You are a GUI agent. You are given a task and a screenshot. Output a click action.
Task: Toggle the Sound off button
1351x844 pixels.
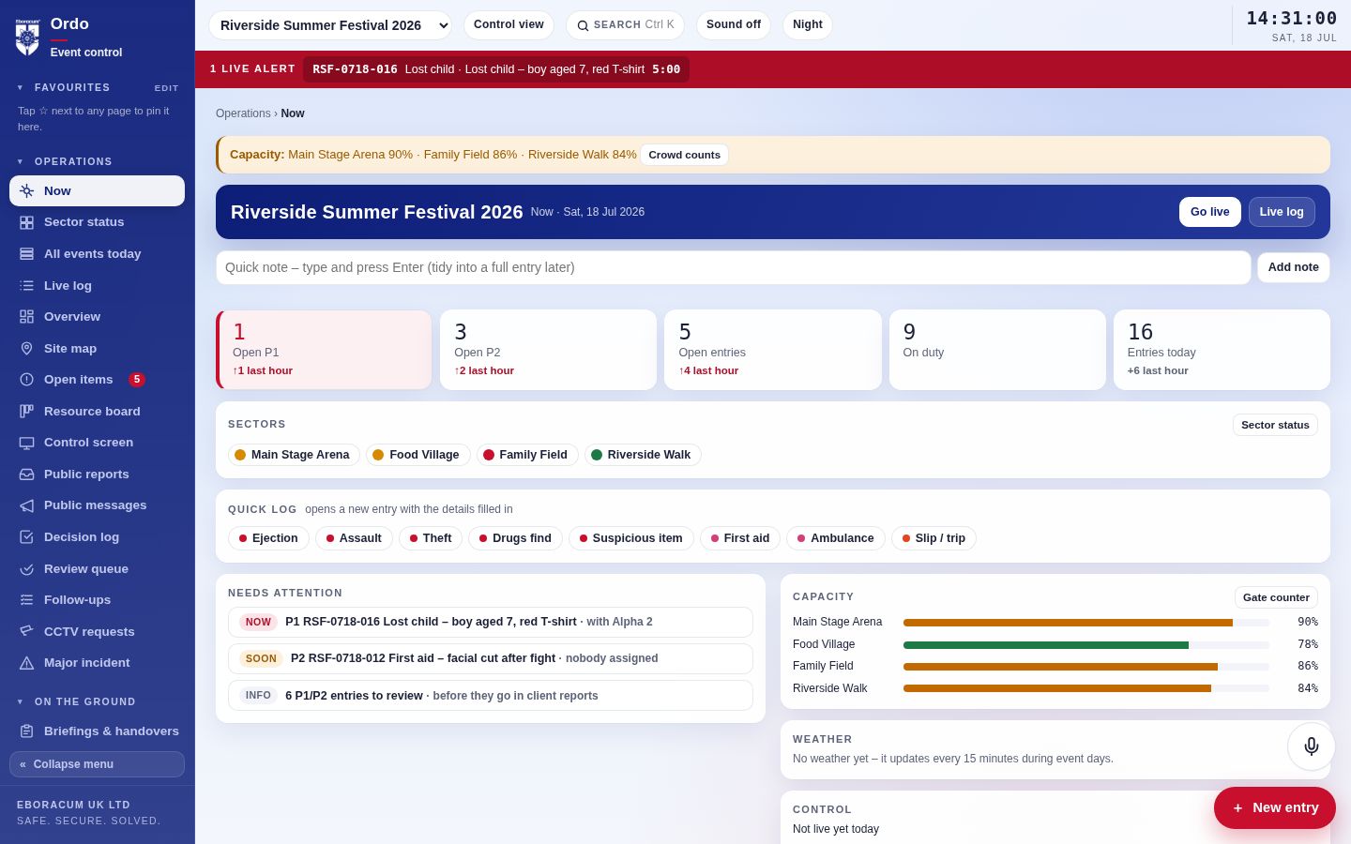tap(734, 25)
